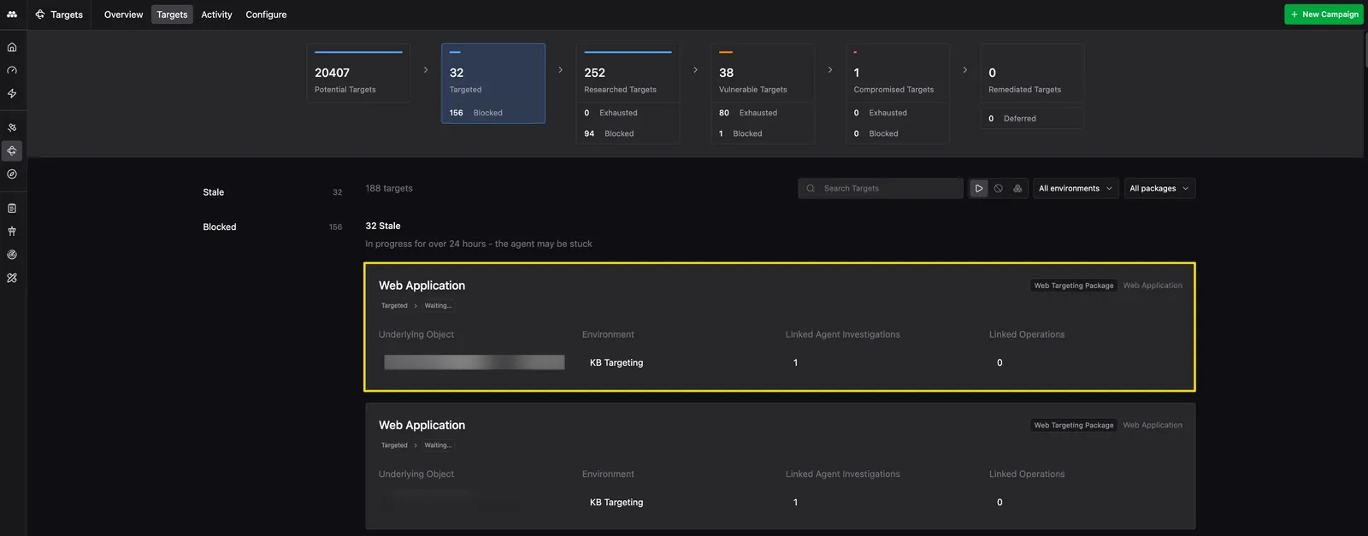This screenshot has height=536, width=1368.
Task: Toggle the blocked circle-slash filter button
Action: pyautogui.click(x=998, y=188)
